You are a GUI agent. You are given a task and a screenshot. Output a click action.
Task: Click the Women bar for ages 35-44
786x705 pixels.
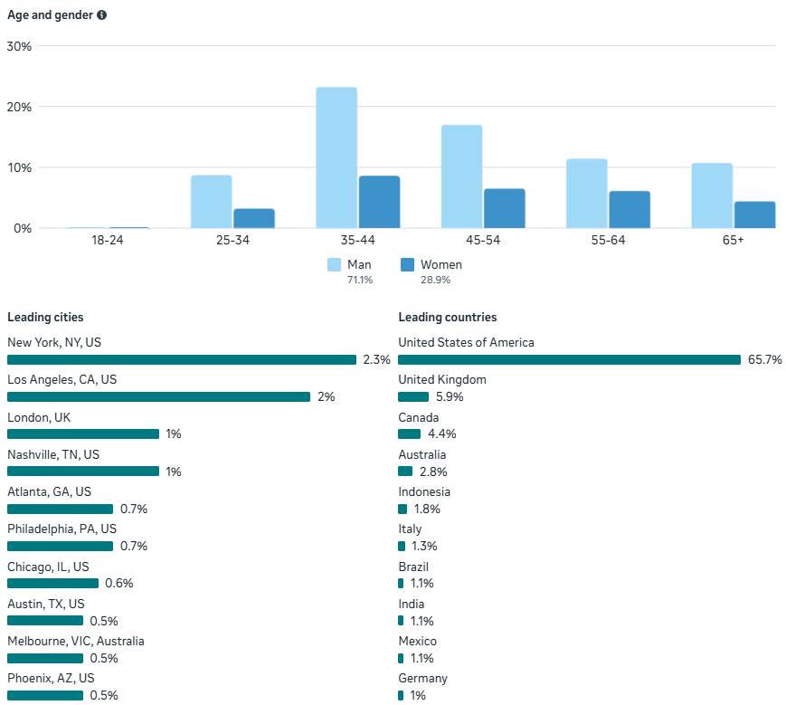379,202
